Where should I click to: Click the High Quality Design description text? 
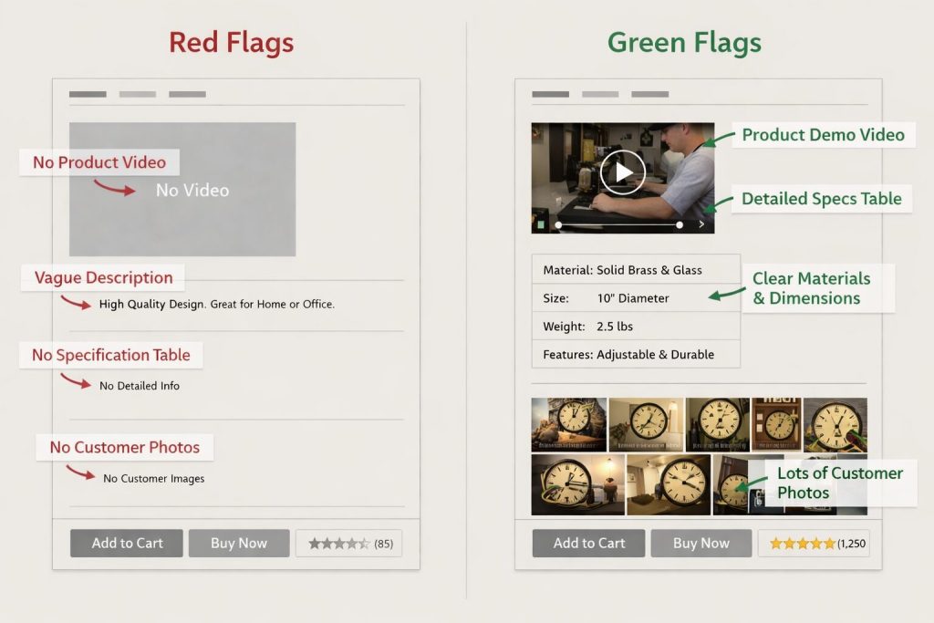pos(217,304)
